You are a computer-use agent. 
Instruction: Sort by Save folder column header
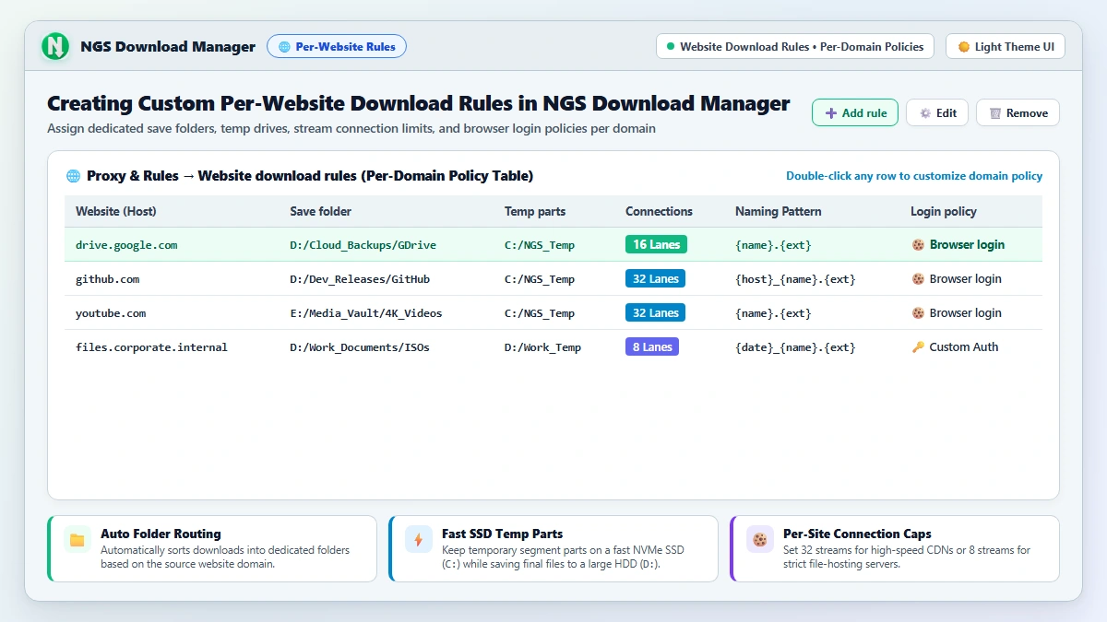(x=321, y=211)
